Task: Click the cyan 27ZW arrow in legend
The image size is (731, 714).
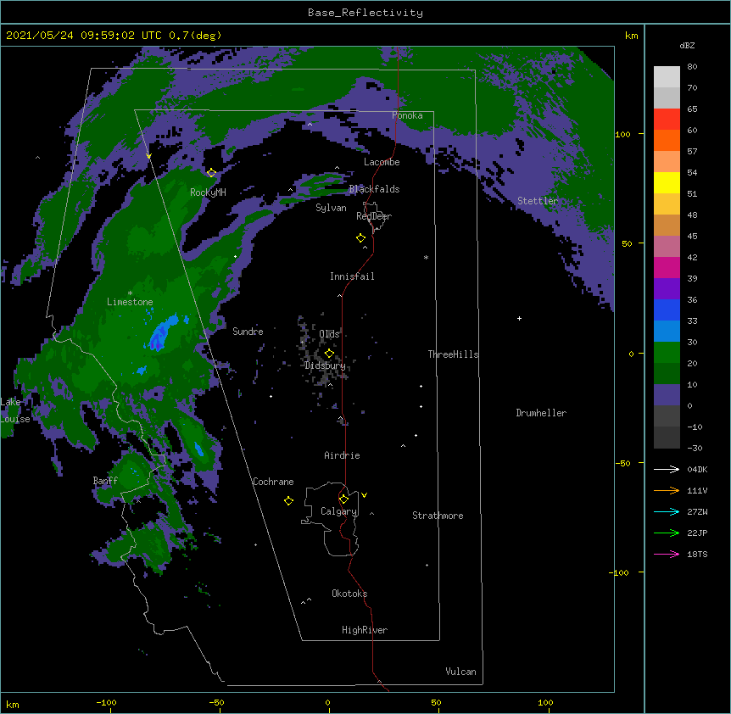Action: click(x=667, y=511)
